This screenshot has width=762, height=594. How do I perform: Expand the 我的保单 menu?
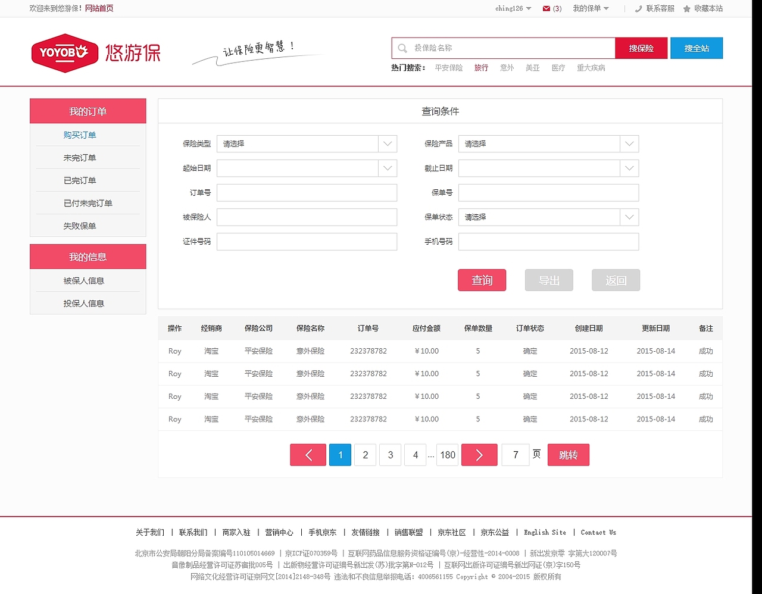click(x=591, y=8)
